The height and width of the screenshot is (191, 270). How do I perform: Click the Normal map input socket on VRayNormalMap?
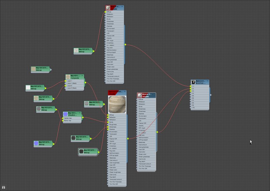(63, 118)
